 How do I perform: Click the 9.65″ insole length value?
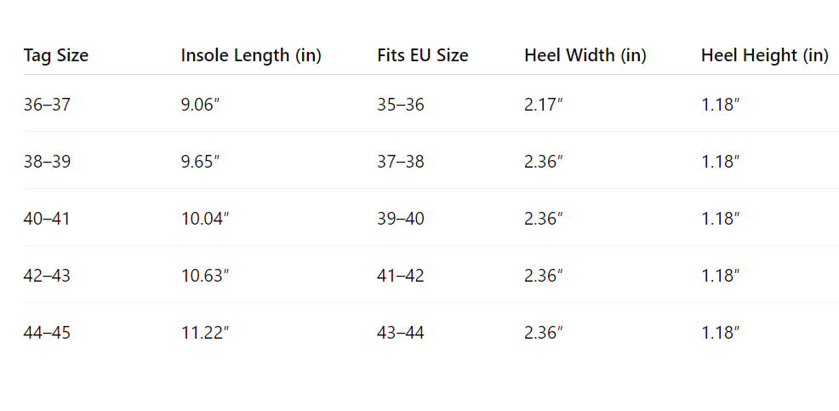(201, 162)
